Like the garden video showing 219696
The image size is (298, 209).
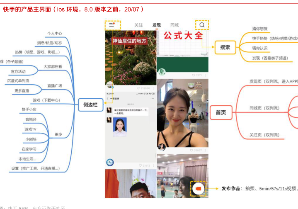(x=138, y=88)
